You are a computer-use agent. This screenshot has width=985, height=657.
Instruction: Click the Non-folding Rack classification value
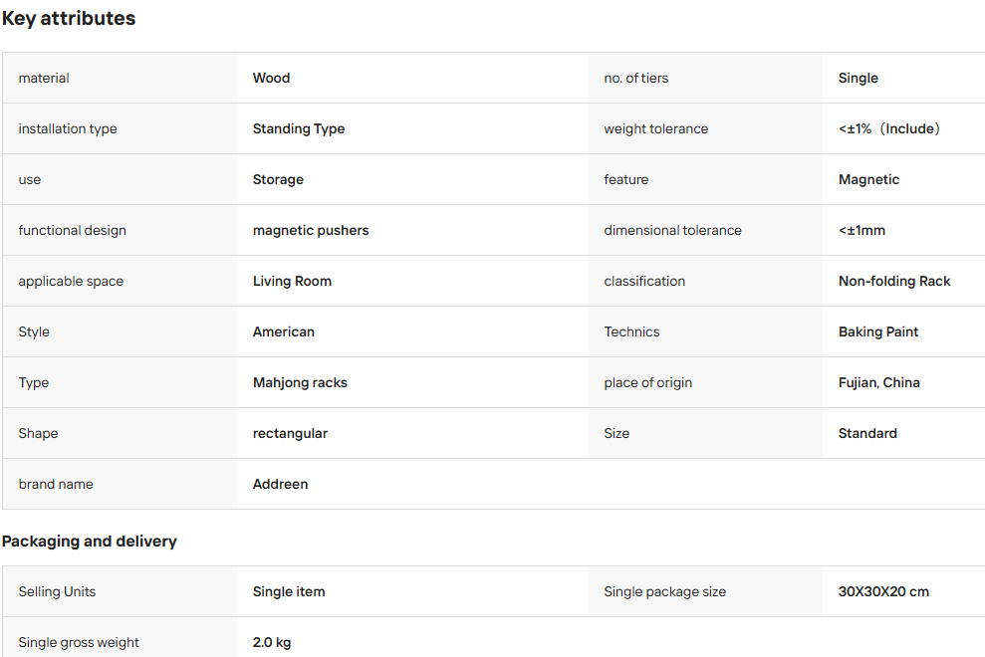[x=894, y=282]
